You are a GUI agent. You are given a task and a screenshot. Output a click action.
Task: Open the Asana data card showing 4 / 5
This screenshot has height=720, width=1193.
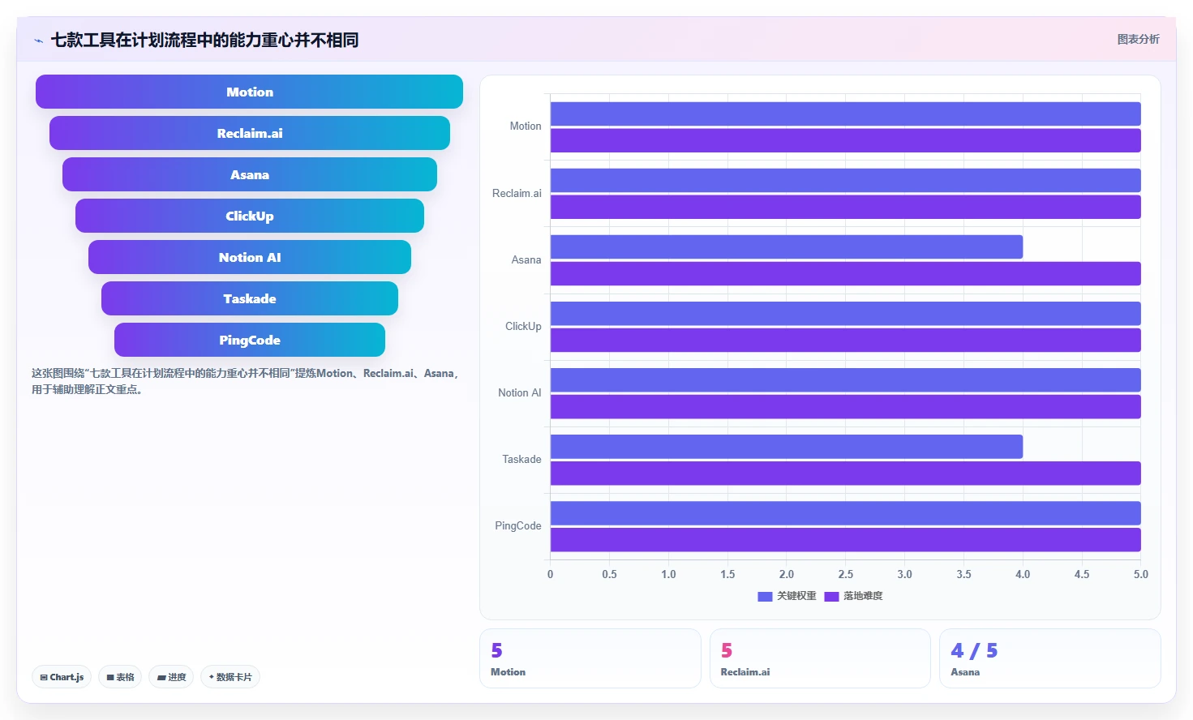coord(1049,658)
